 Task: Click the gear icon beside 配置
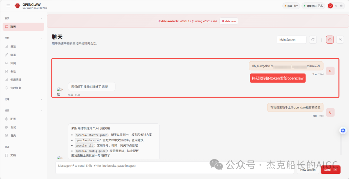click(x=7, y=119)
